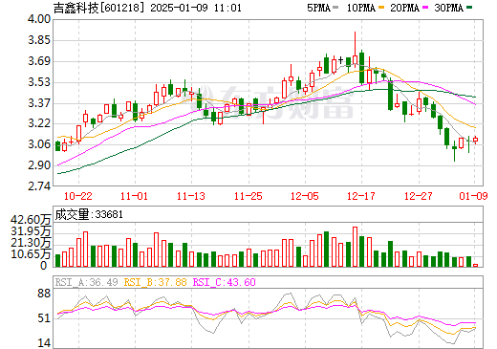Image resolution: width=497 pixels, height=349 pixels.
Task: Click the RSI_A:36.49 indicator label
Action: [86, 282]
